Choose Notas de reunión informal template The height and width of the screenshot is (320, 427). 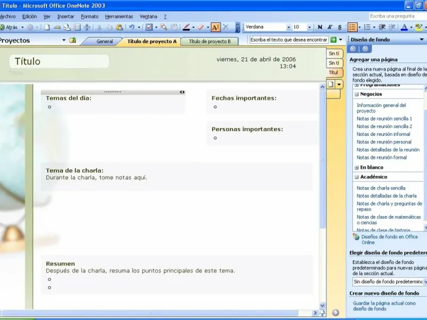point(383,134)
